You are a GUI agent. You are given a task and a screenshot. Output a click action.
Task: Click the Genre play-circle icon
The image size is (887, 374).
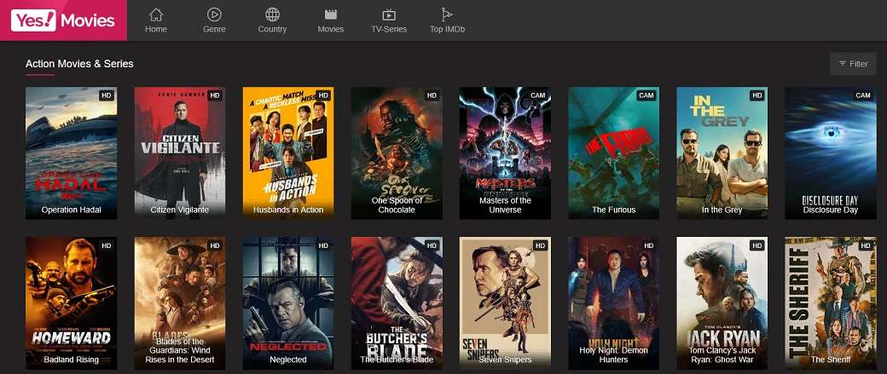(x=214, y=14)
